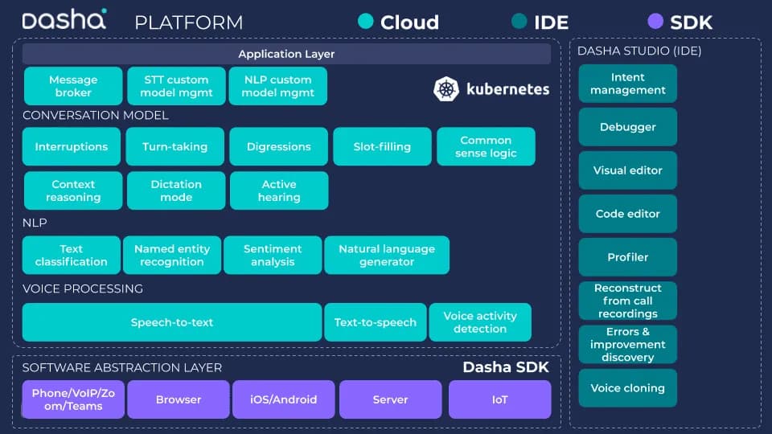Click the DASHA STUDIO (IDE) heading
This screenshot has height=434, width=772.
coord(639,51)
